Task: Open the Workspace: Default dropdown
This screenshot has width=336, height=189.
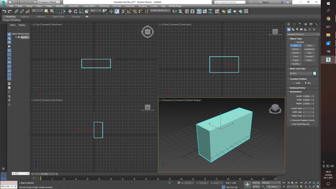Action: 48,2
